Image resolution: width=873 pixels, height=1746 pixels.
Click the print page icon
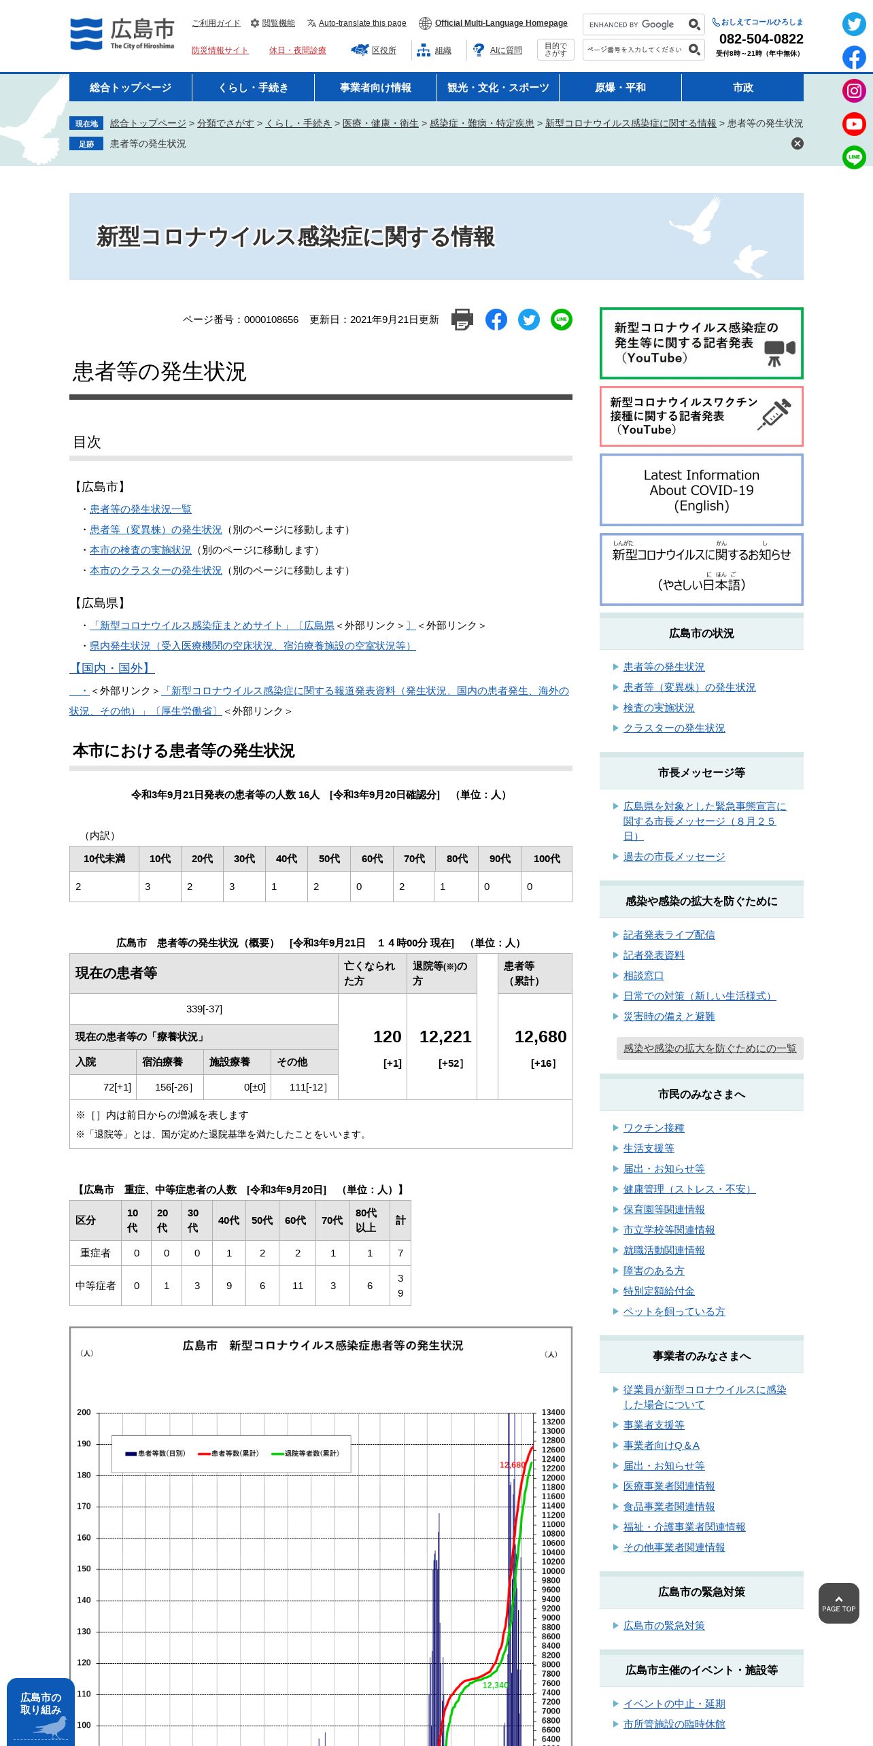(462, 320)
